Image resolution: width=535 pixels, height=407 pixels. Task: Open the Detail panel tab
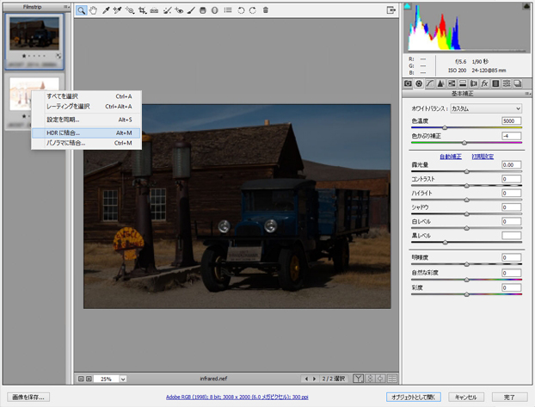tap(441, 83)
